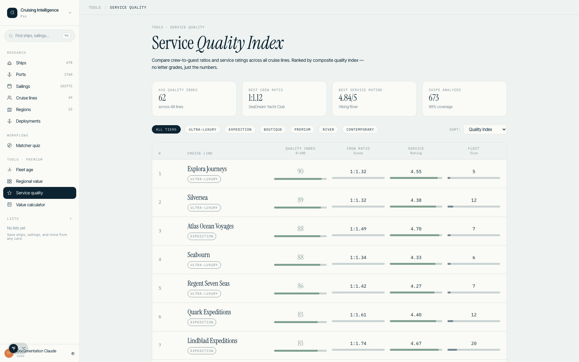This screenshot has width=579, height=362.
Task: Filter by Expedition tier
Action: [x=240, y=129]
